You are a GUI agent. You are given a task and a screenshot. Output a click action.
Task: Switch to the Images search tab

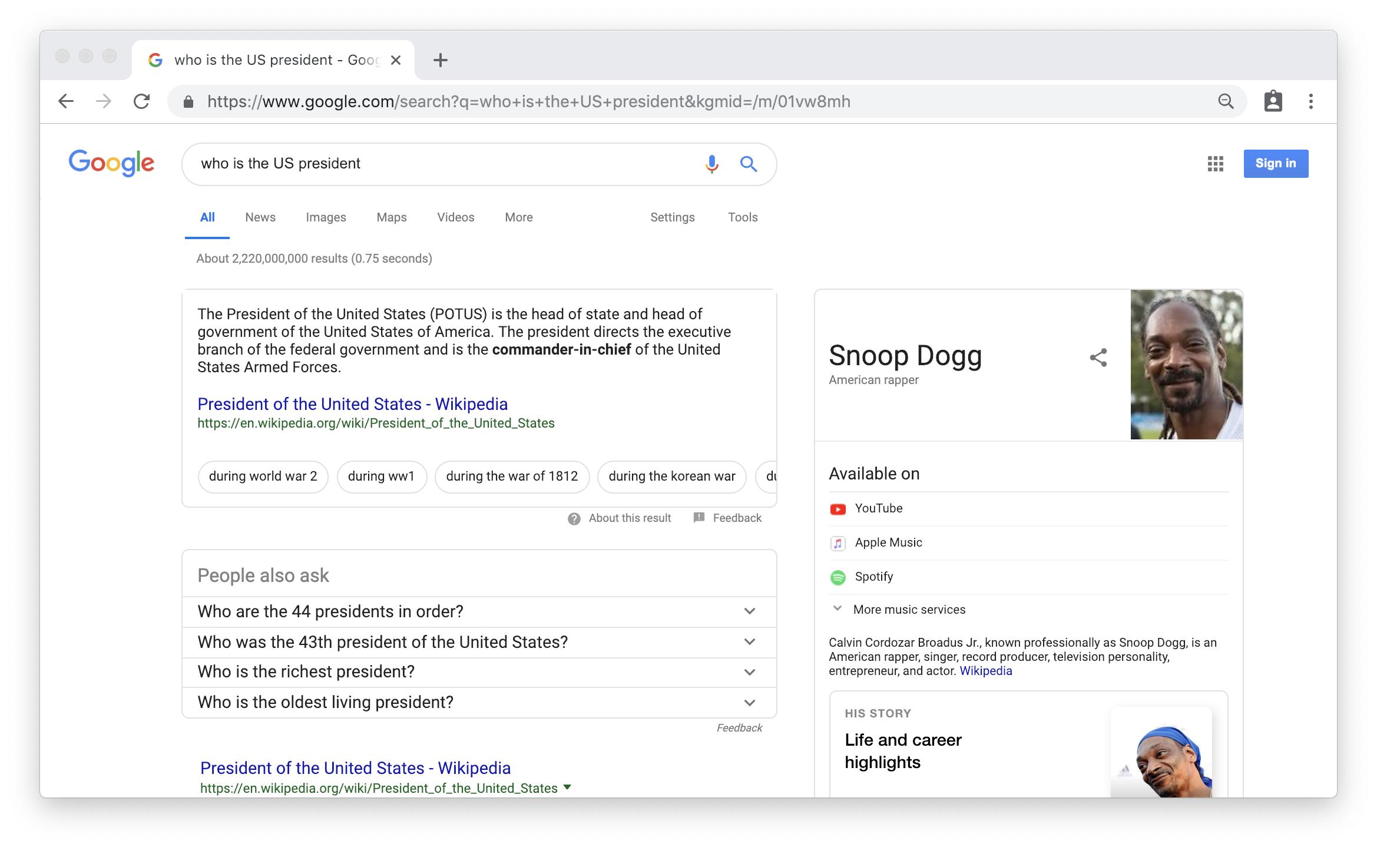326,217
